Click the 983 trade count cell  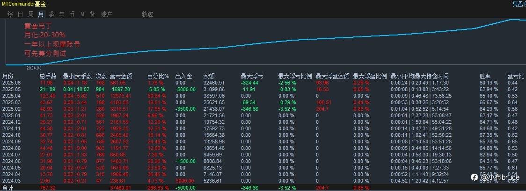[100, 148]
